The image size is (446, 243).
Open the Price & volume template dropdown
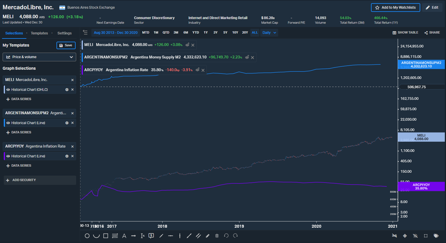click(x=39, y=57)
